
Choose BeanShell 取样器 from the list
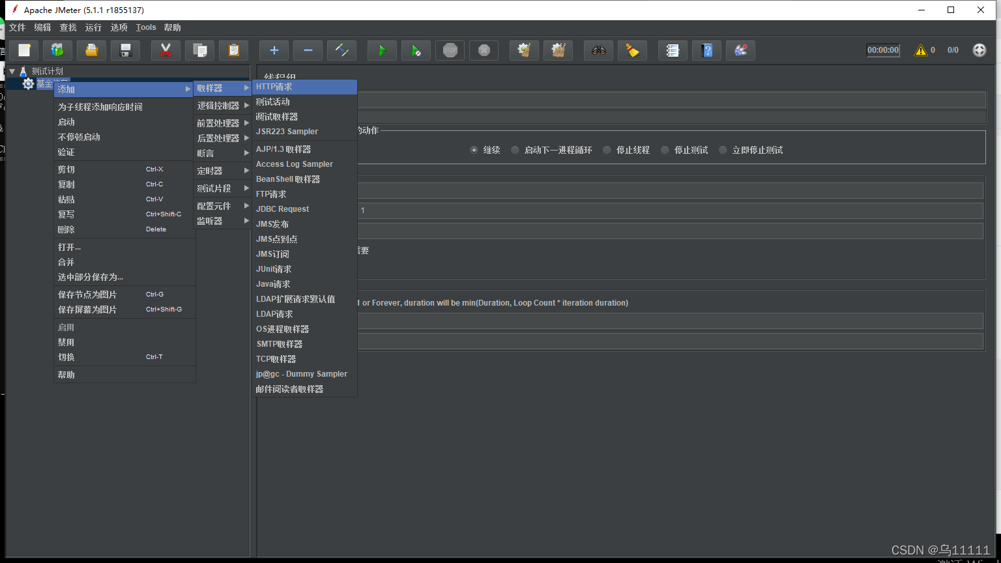pyautogui.click(x=305, y=179)
